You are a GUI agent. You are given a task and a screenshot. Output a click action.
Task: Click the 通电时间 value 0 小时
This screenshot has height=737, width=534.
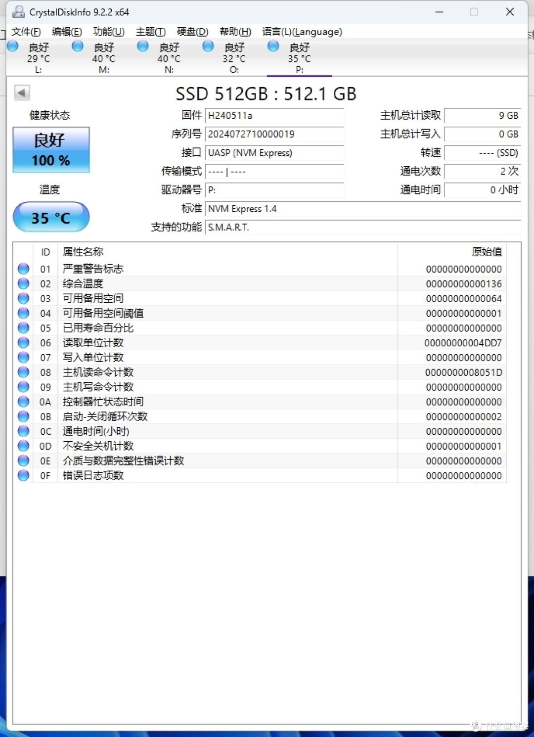(483, 190)
